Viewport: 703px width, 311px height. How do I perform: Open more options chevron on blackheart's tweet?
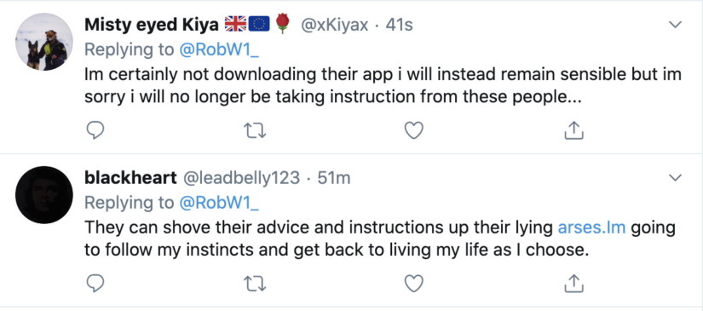point(675,178)
